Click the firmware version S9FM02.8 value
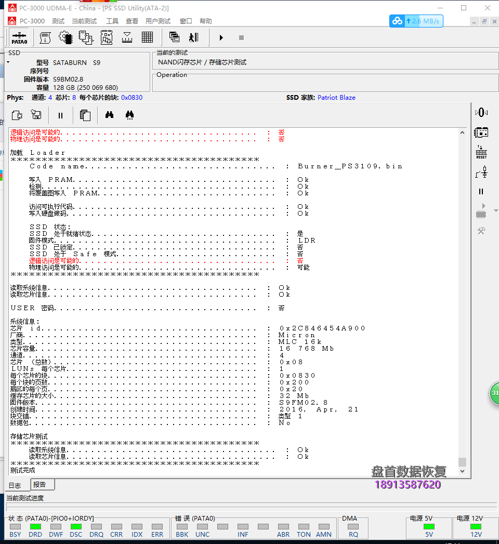Viewport: 499px width, 544px height. 303,403
